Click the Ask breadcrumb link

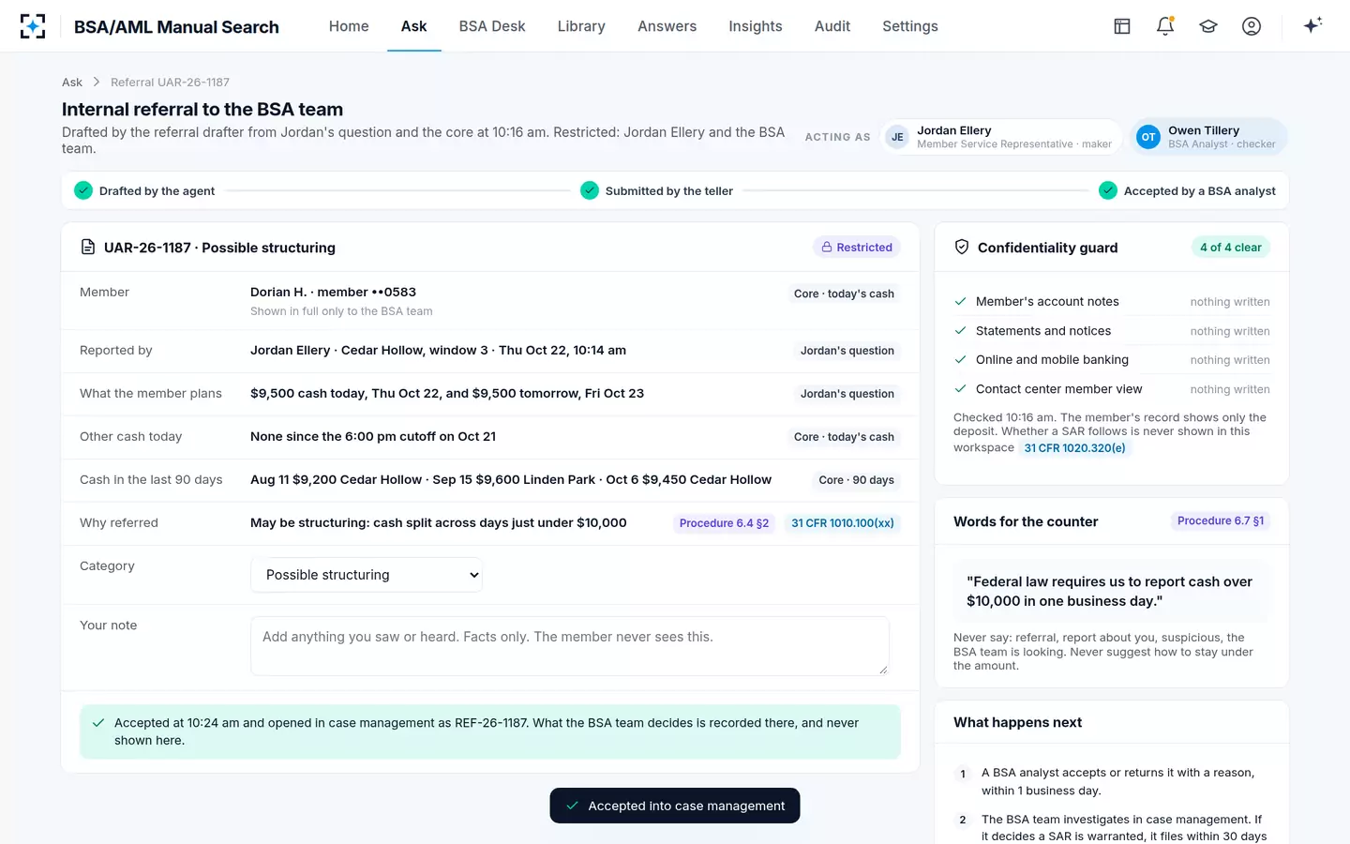coord(72,83)
